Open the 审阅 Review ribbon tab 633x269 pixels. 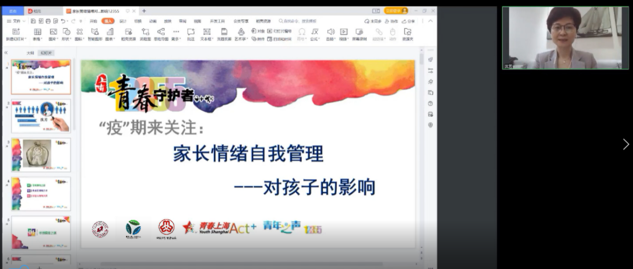[183, 21]
